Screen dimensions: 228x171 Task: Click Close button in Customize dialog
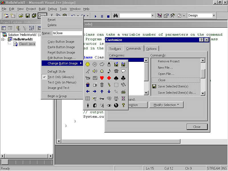click(197, 127)
